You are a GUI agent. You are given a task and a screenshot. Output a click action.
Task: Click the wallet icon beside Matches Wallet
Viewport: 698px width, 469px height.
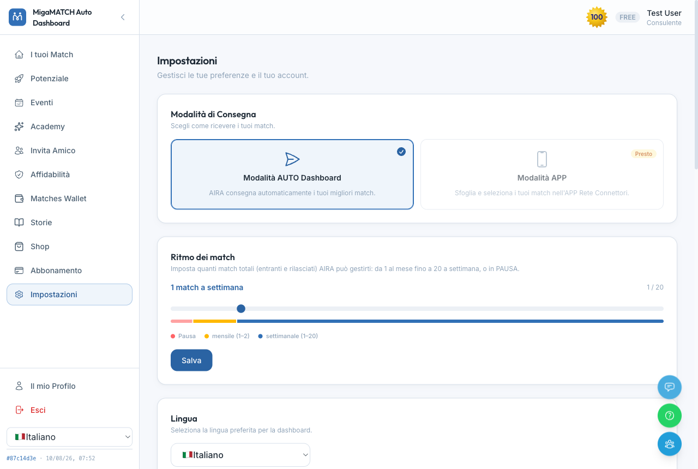(x=19, y=199)
